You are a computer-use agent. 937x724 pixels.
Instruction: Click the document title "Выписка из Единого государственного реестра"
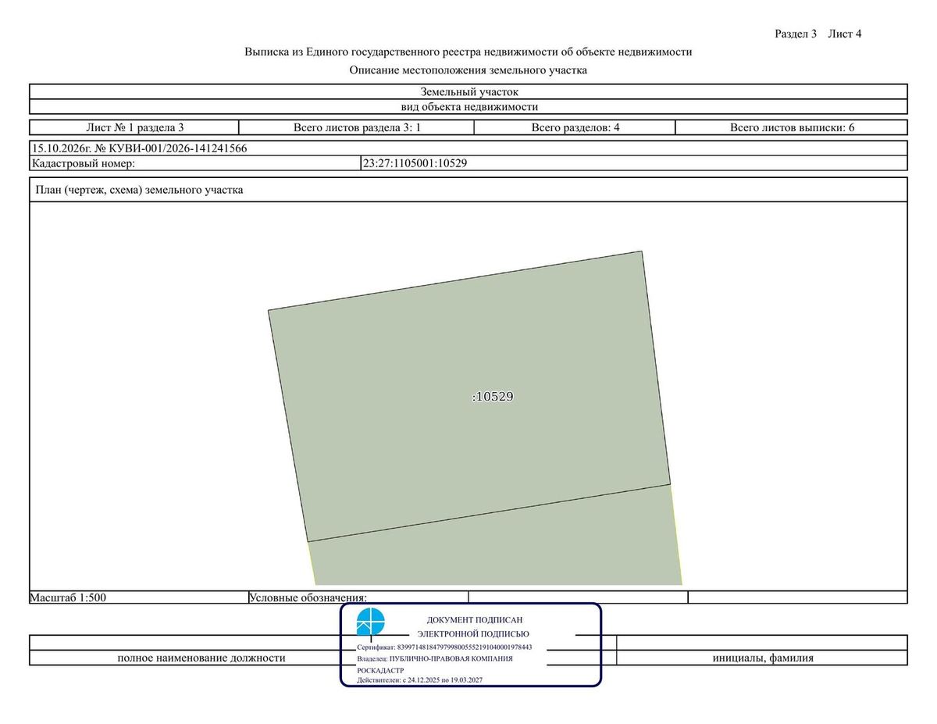(x=468, y=52)
